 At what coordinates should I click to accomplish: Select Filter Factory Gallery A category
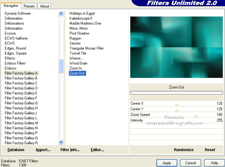pyautogui.click(x=21, y=73)
